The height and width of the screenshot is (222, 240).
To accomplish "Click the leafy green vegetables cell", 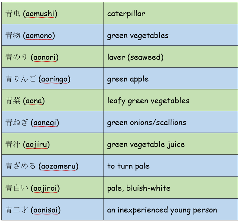I will pos(171,100).
